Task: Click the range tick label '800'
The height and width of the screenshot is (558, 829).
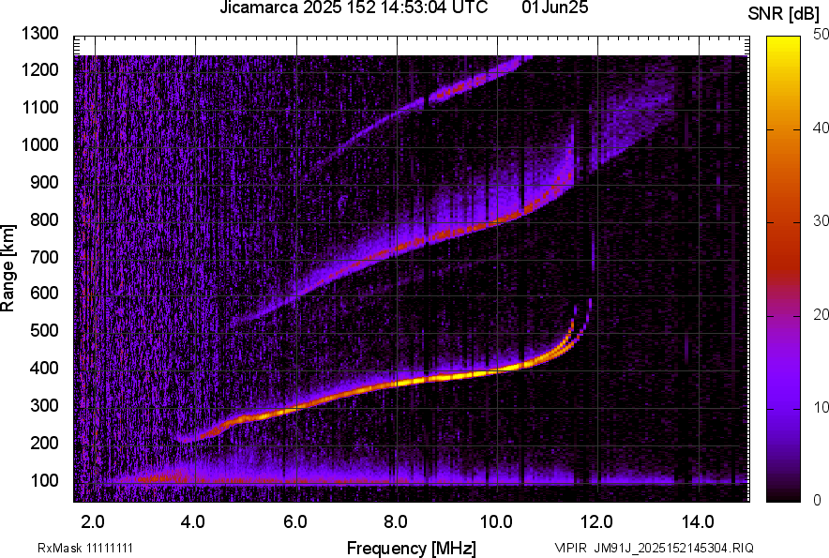Action: (44, 219)
